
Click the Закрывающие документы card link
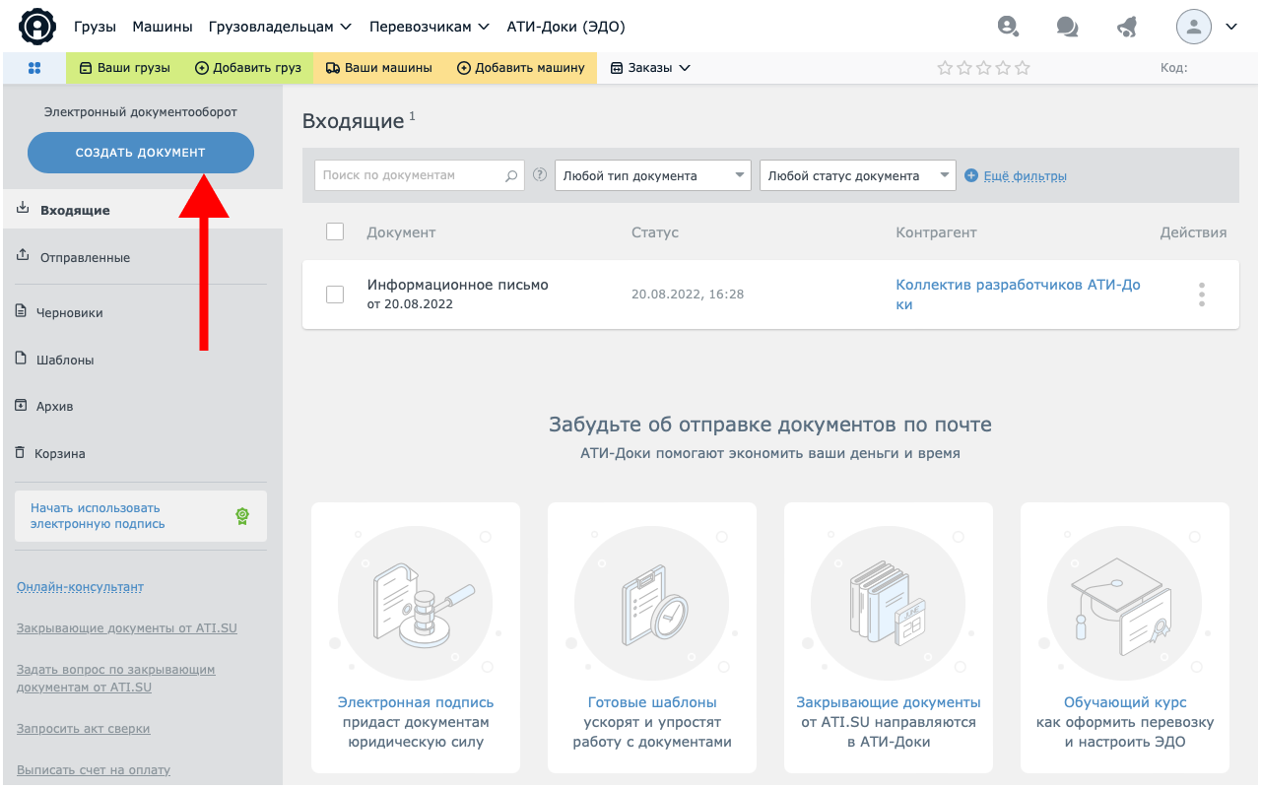click(889, 702)
